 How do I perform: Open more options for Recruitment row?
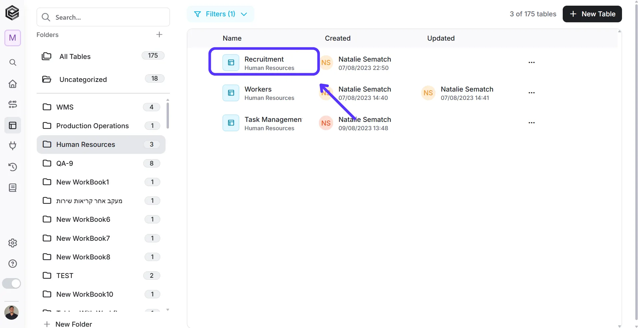pyautogui.click(x=532, y=63)
